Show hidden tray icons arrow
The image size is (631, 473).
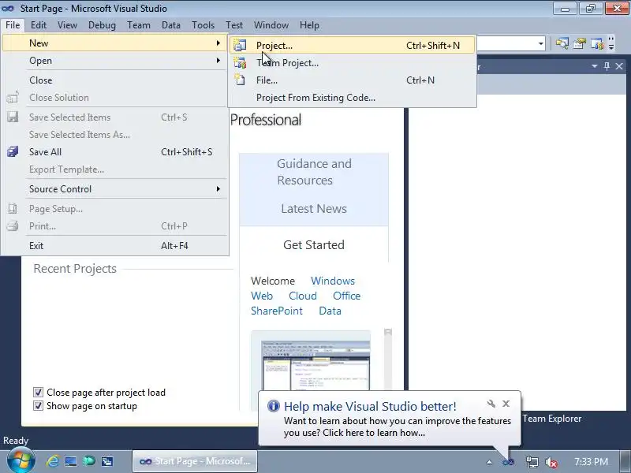pyautogui.click(x=489, y=462)
